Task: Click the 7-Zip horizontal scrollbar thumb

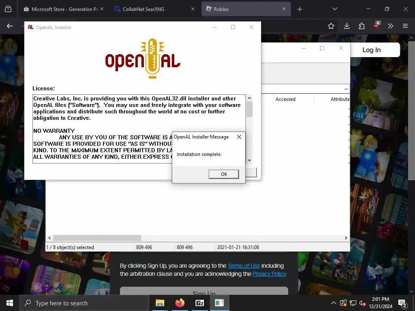Action: tap(97, 238)
